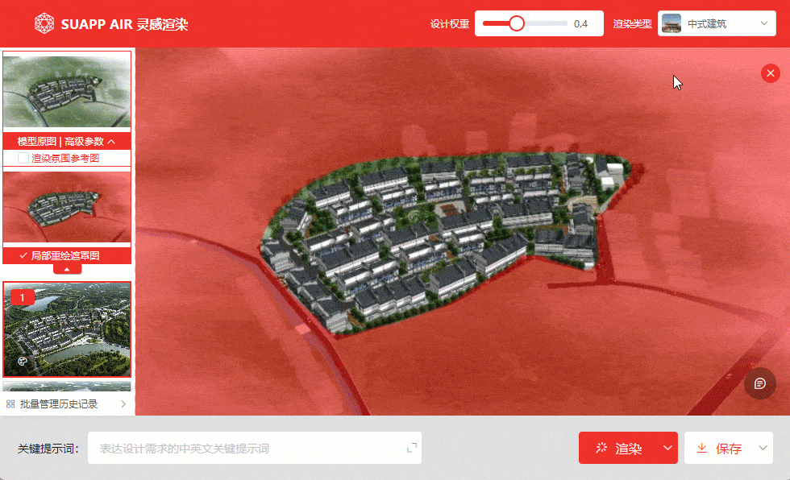Close the mask preview with the X button
The height and width of the screenshot is (480, 790).
point(771,73)
